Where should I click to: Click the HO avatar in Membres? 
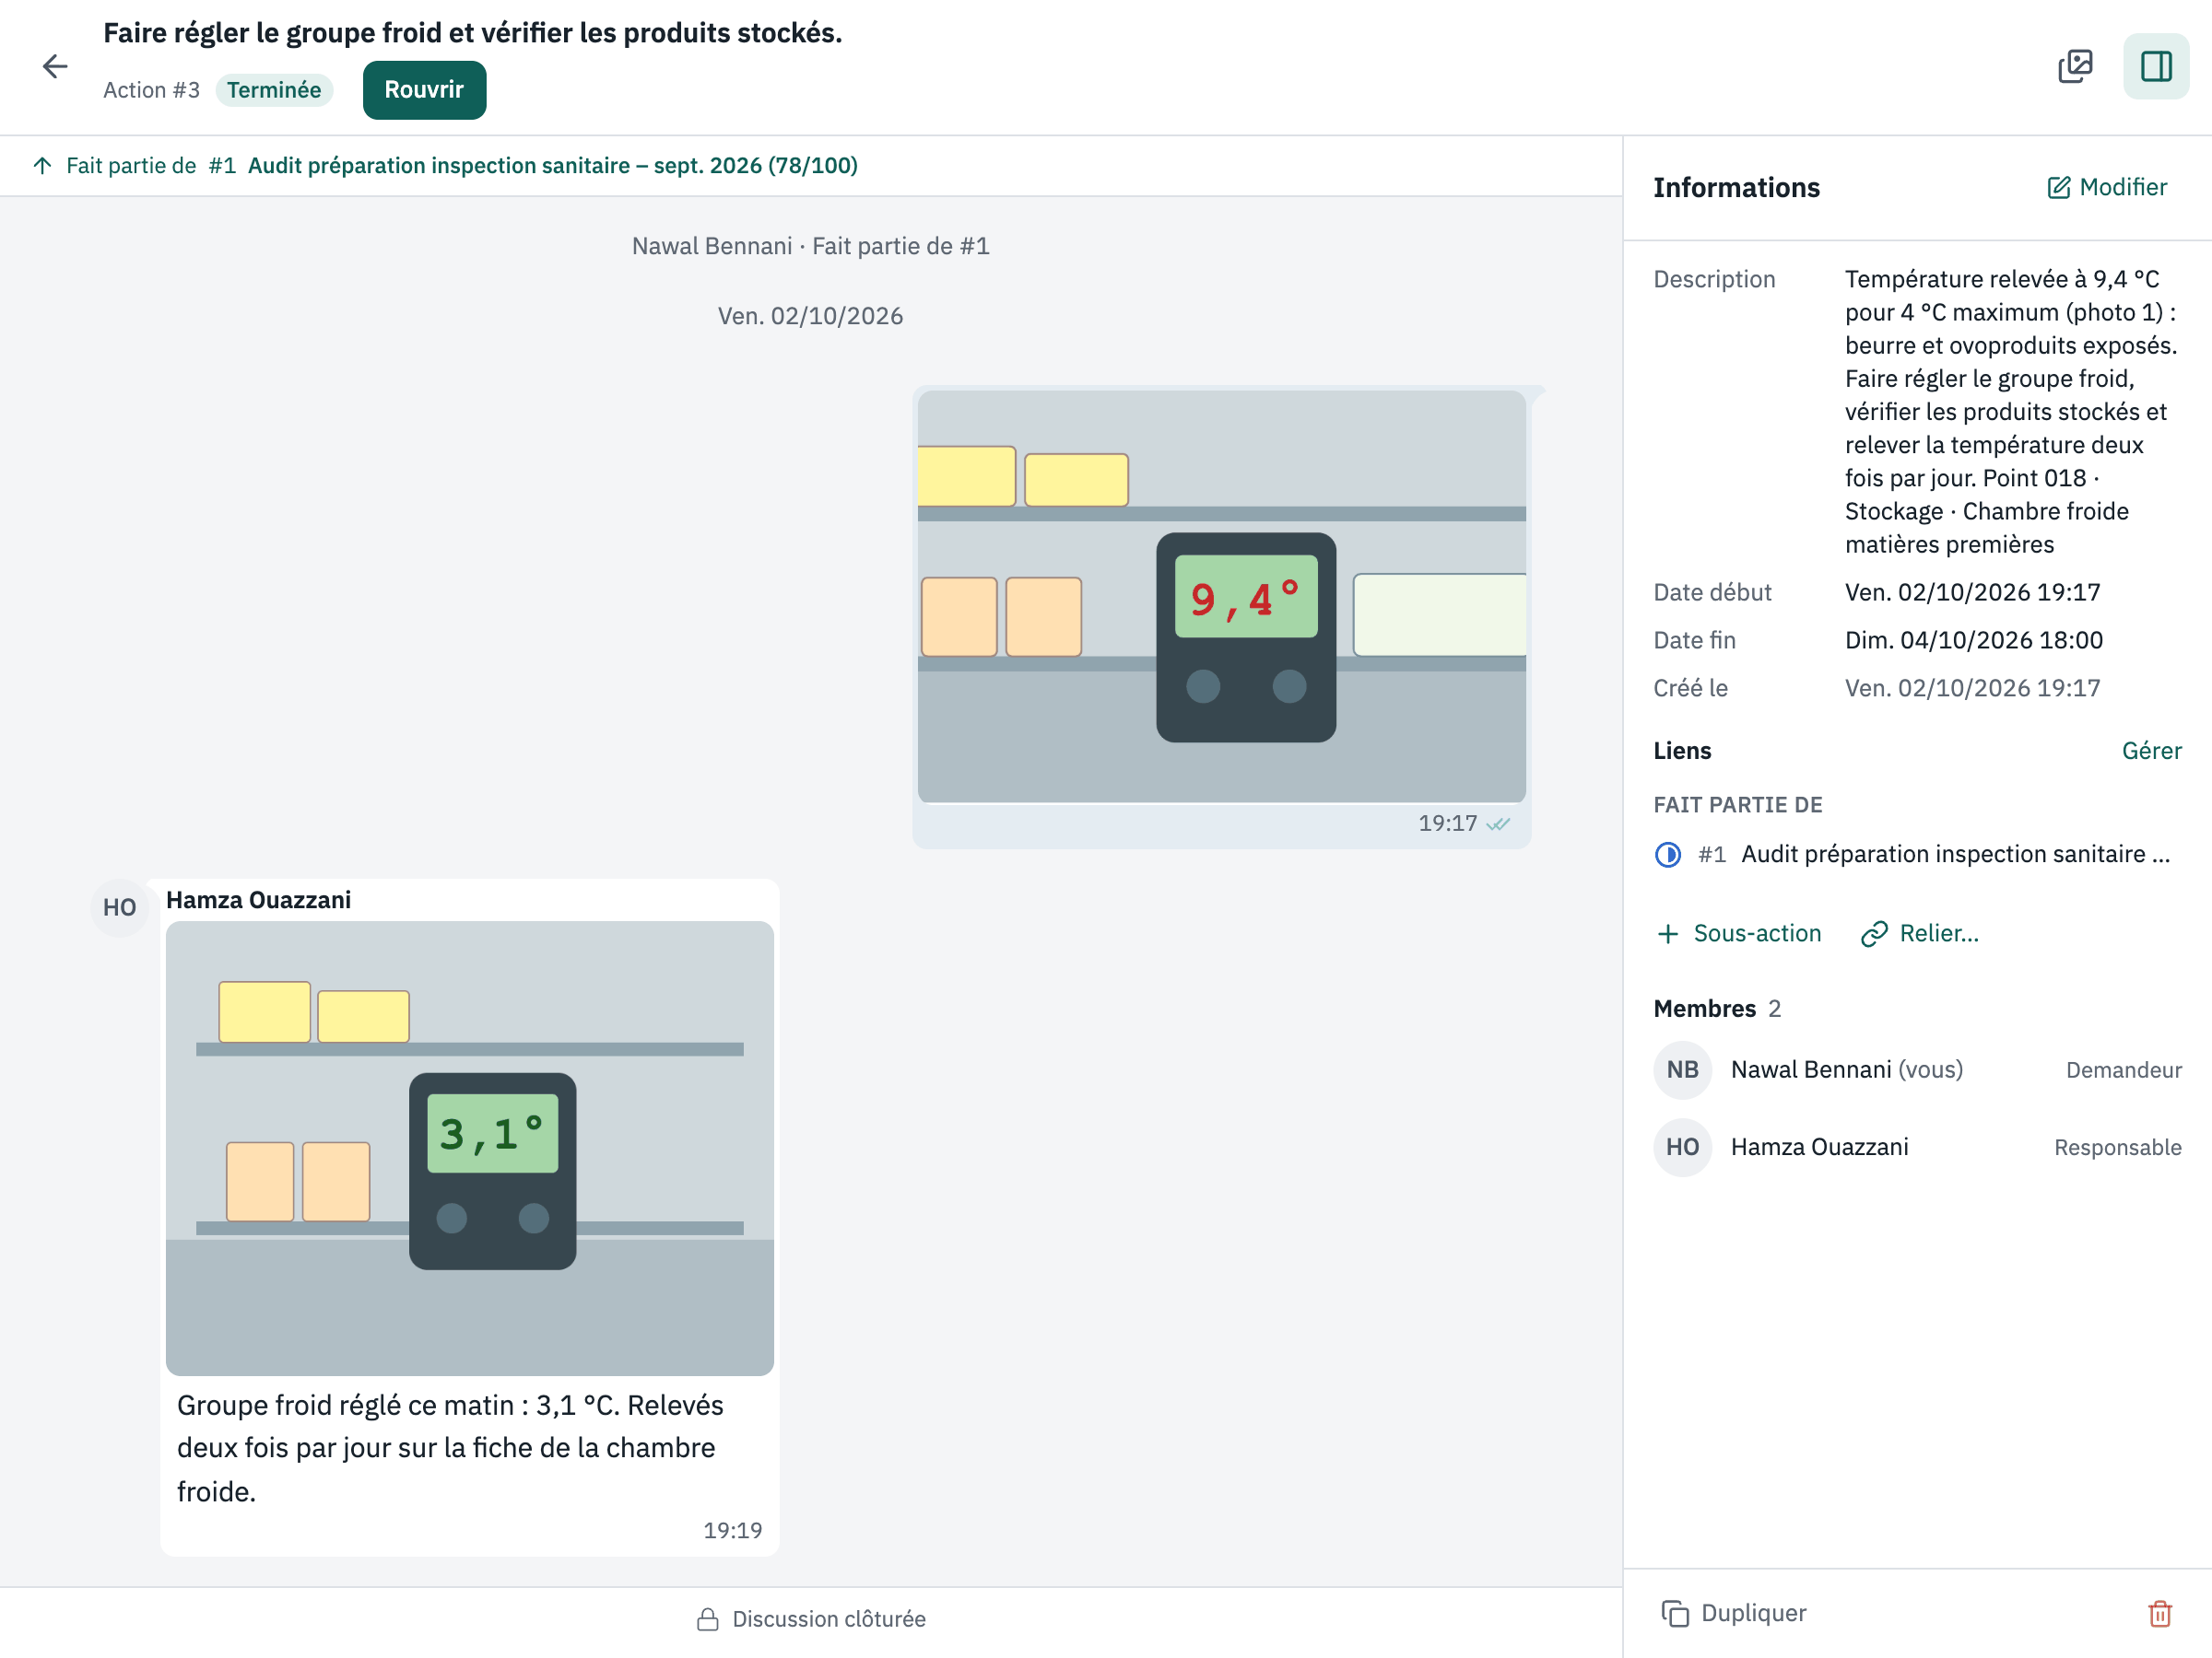[1682, 1148]
